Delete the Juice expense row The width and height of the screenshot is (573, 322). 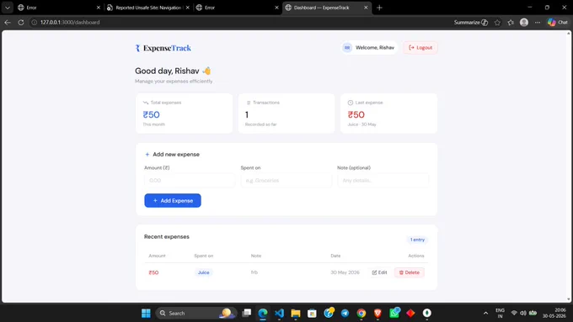tap(409, 272)
